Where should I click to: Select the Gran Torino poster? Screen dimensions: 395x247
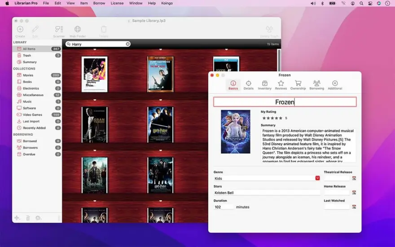click(x=94, y=125)
